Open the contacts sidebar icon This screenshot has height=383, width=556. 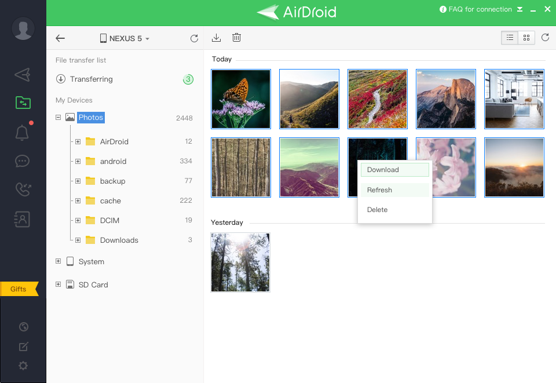tap(22, 219)
